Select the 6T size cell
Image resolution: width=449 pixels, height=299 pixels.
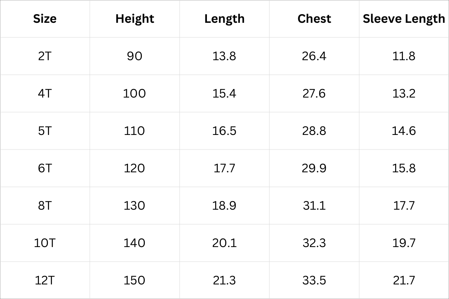click(45, 168)
